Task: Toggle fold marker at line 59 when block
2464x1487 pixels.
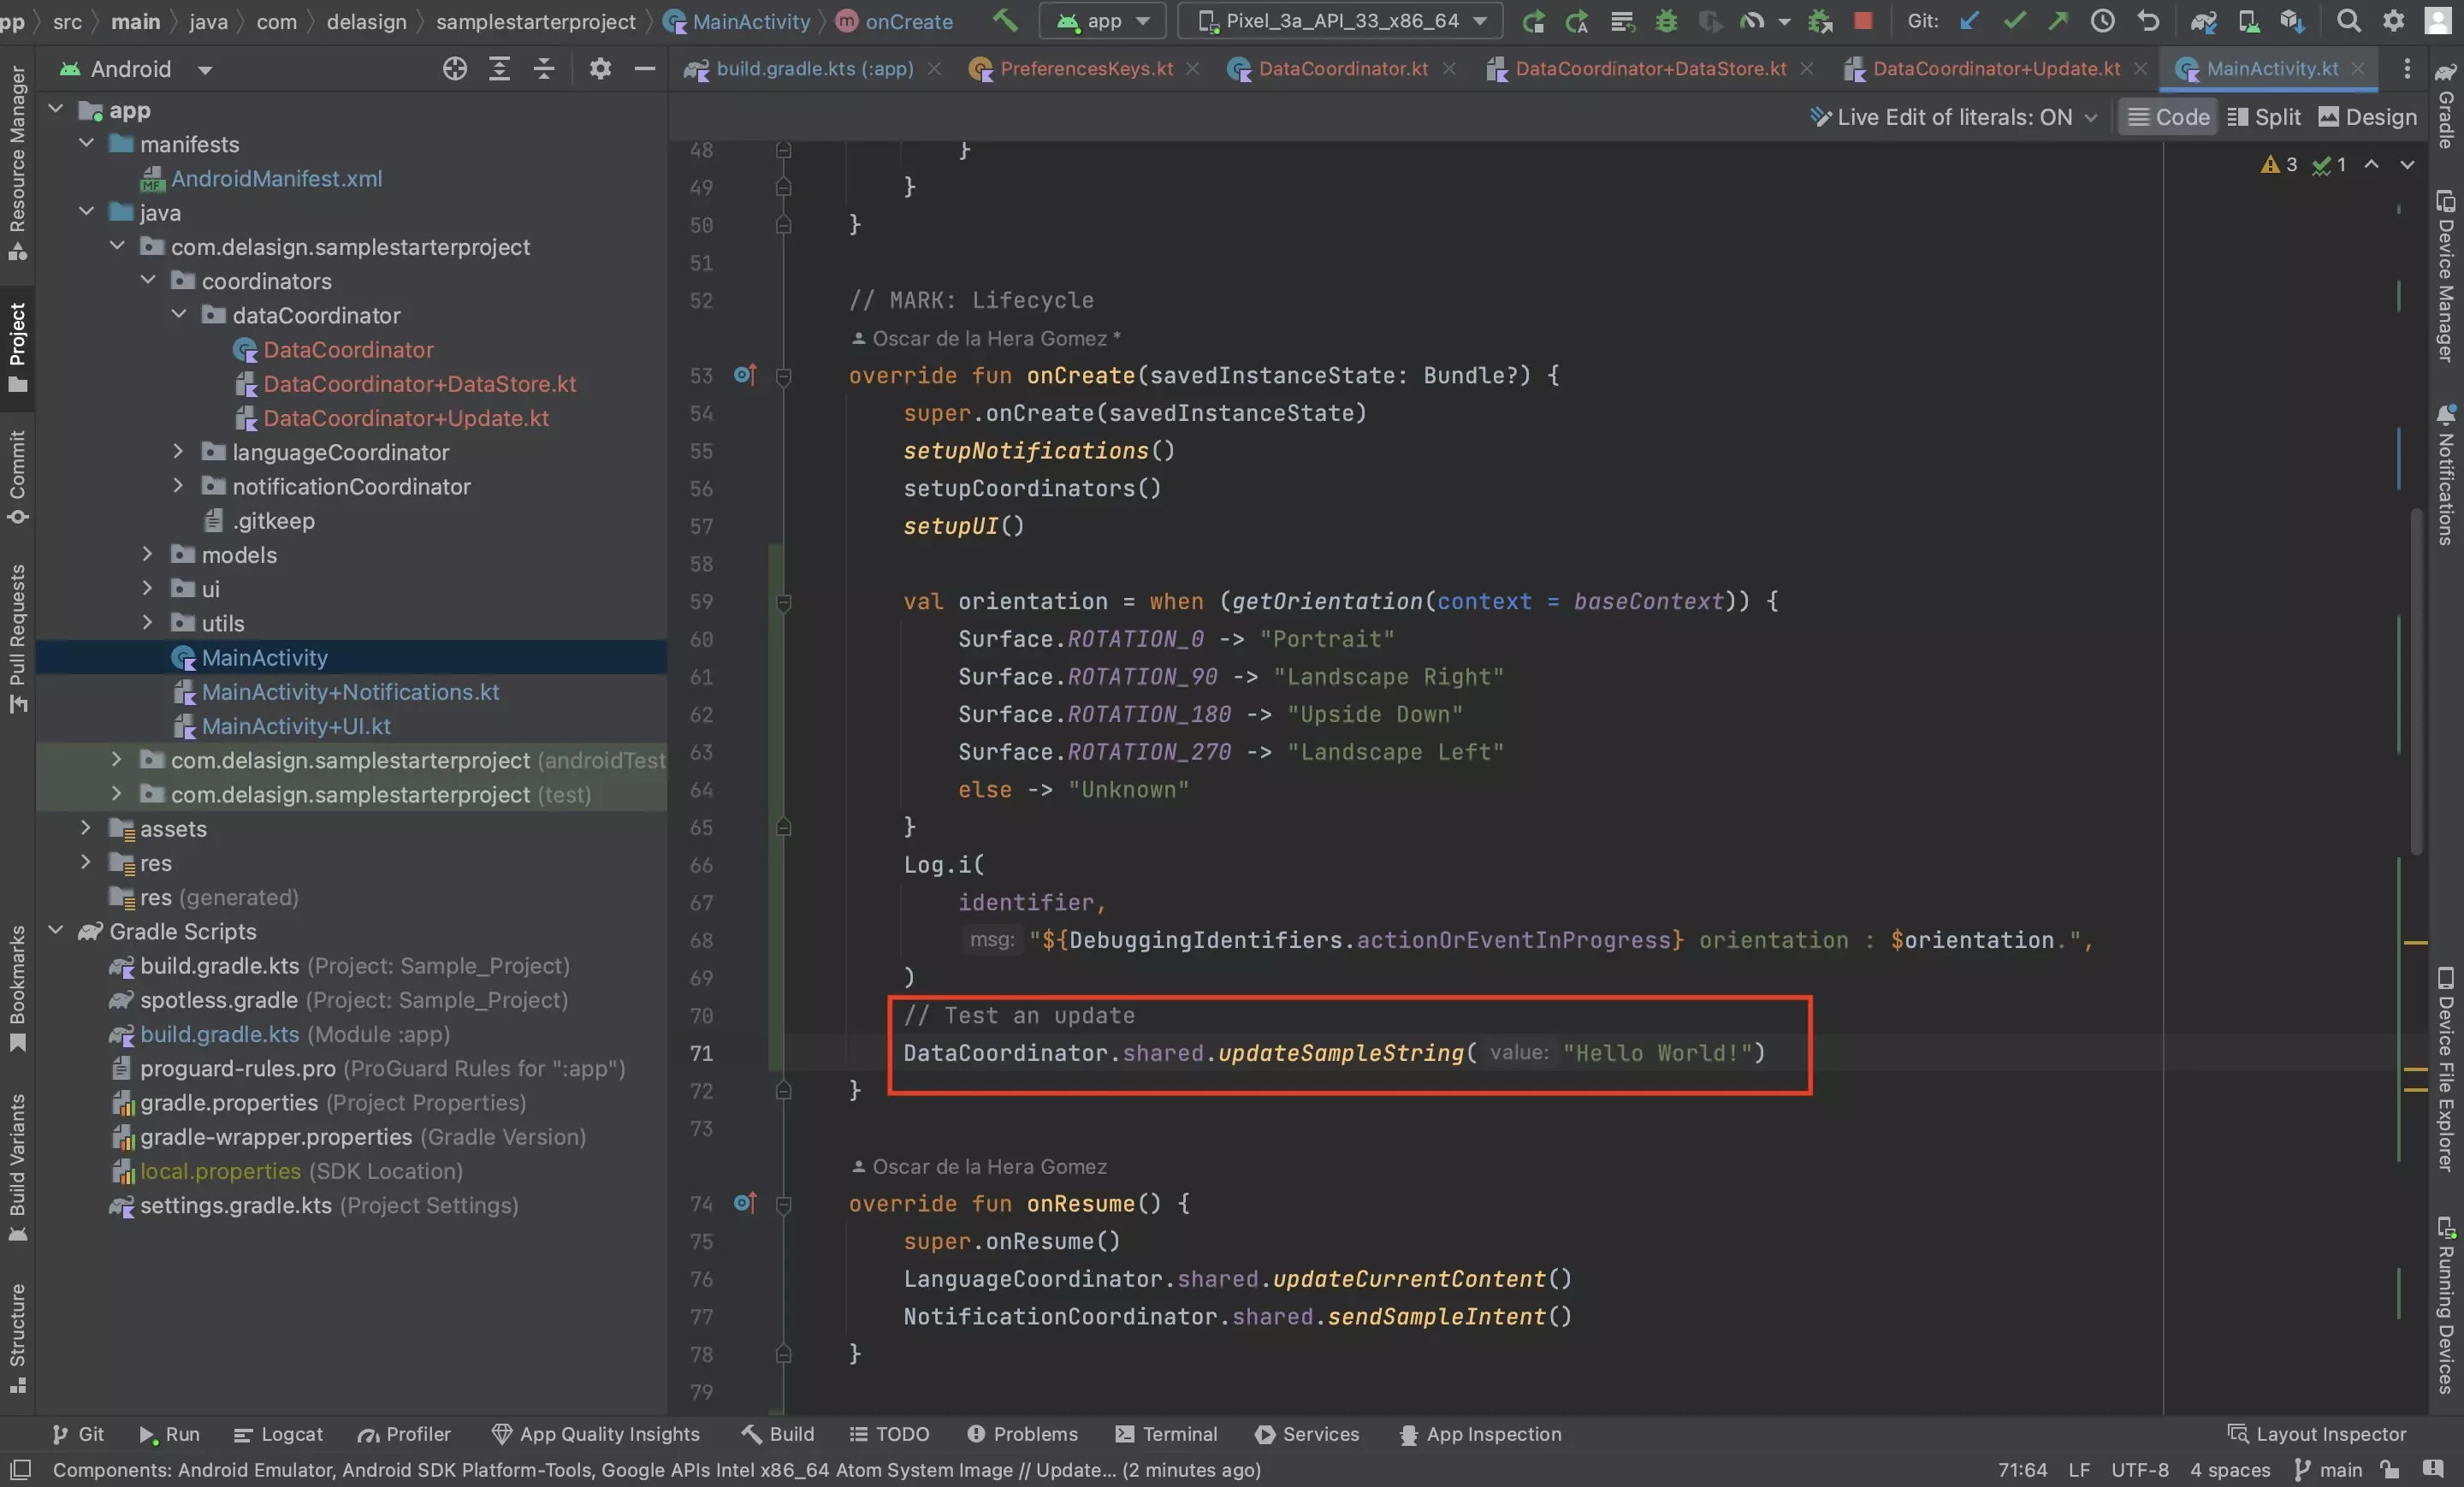Action: point(784,602)
